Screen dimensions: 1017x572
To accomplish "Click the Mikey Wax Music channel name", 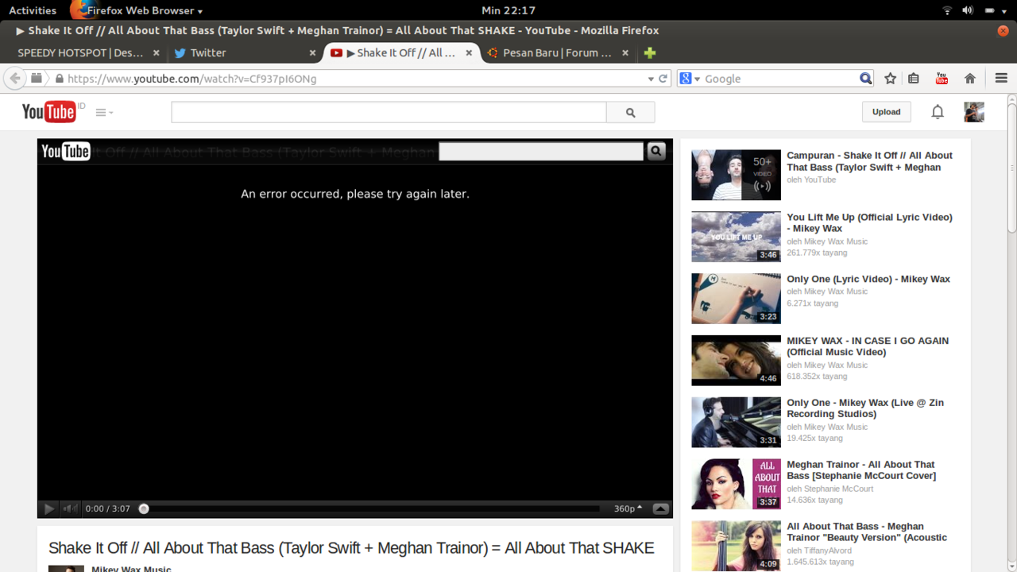I will [131, 569].
